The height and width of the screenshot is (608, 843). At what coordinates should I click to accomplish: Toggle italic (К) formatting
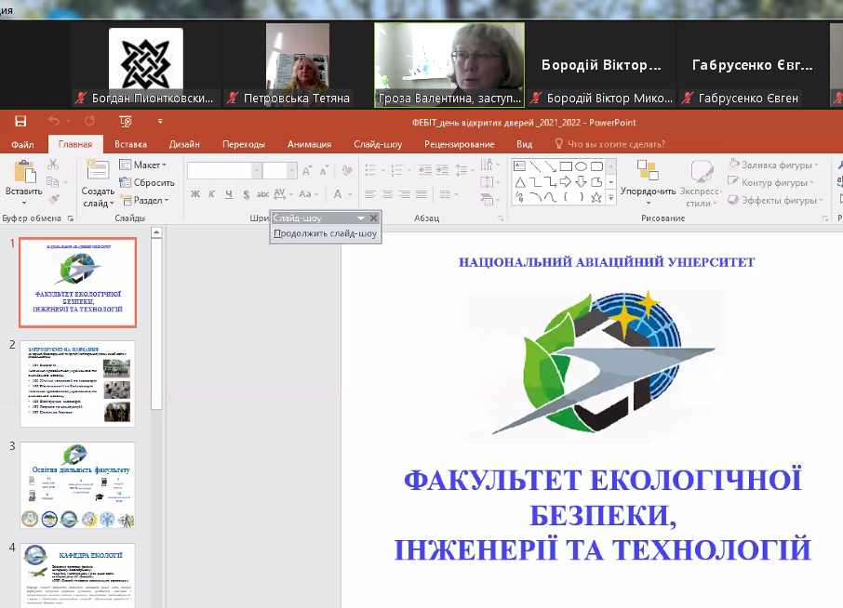pos(212,194)
